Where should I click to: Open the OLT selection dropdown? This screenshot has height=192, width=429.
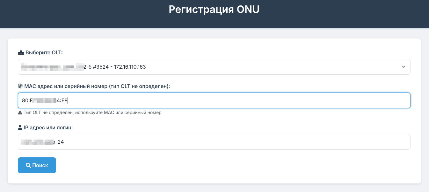214,67
